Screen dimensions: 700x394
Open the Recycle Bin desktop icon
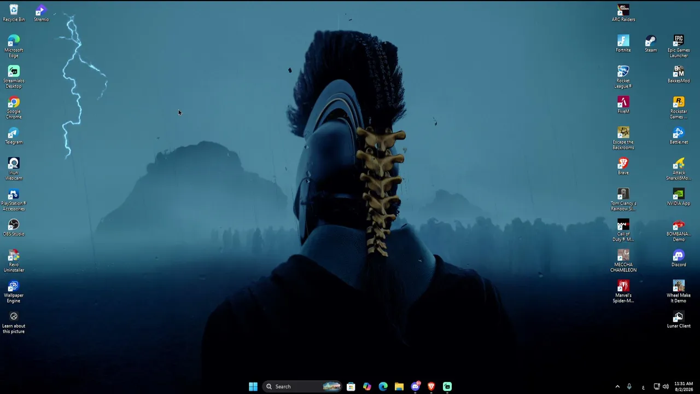click(x=14, y=13)
